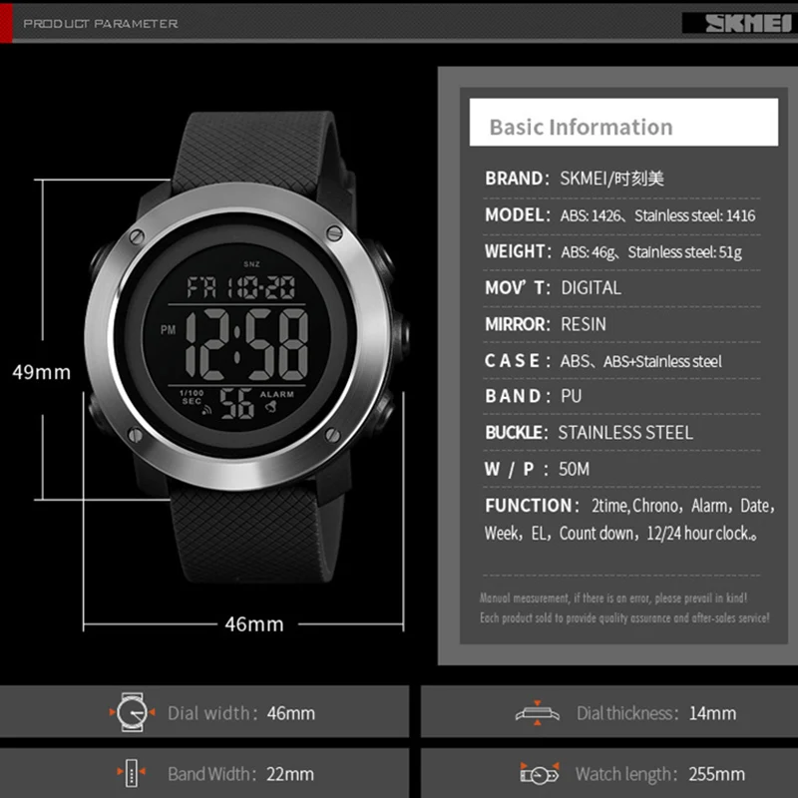Click the watch product image
Screen dimensions: 798x798
point(246,346)
